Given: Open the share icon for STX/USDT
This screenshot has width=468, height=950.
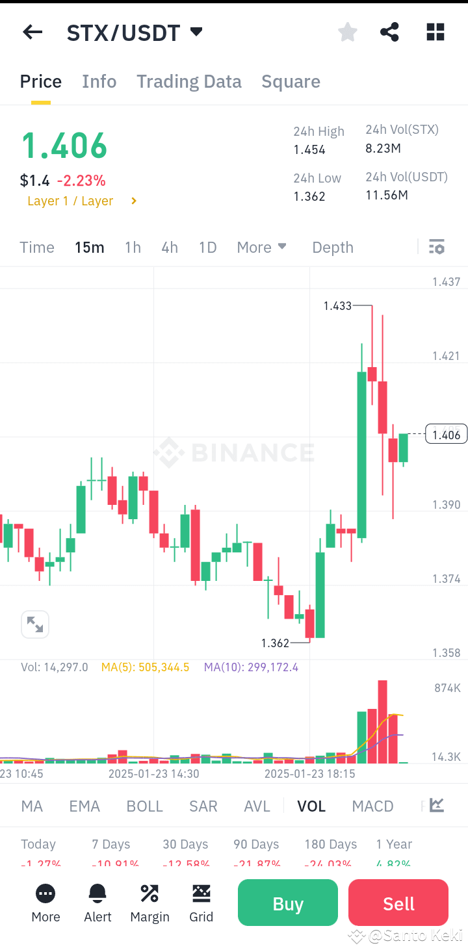Looking at the screenshot, I should pyautogui.click(x=389, y=32).
